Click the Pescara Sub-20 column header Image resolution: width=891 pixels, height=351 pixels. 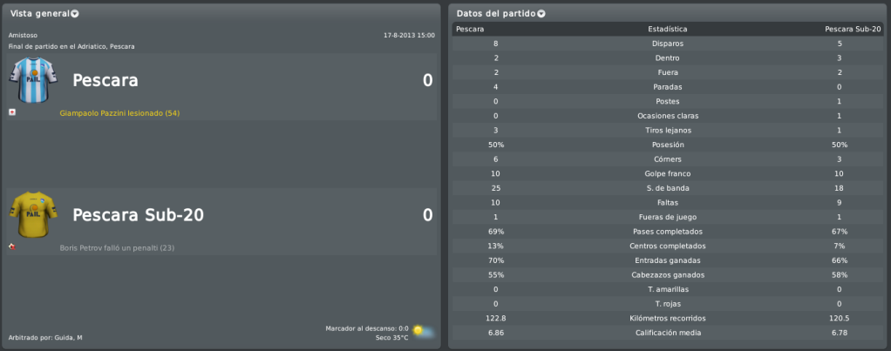(x=853, y=29)
